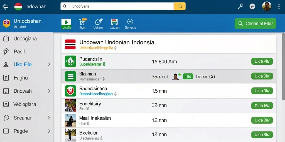
Task: Click the Sneahan chat icon
Action: (x=6, y=118)
